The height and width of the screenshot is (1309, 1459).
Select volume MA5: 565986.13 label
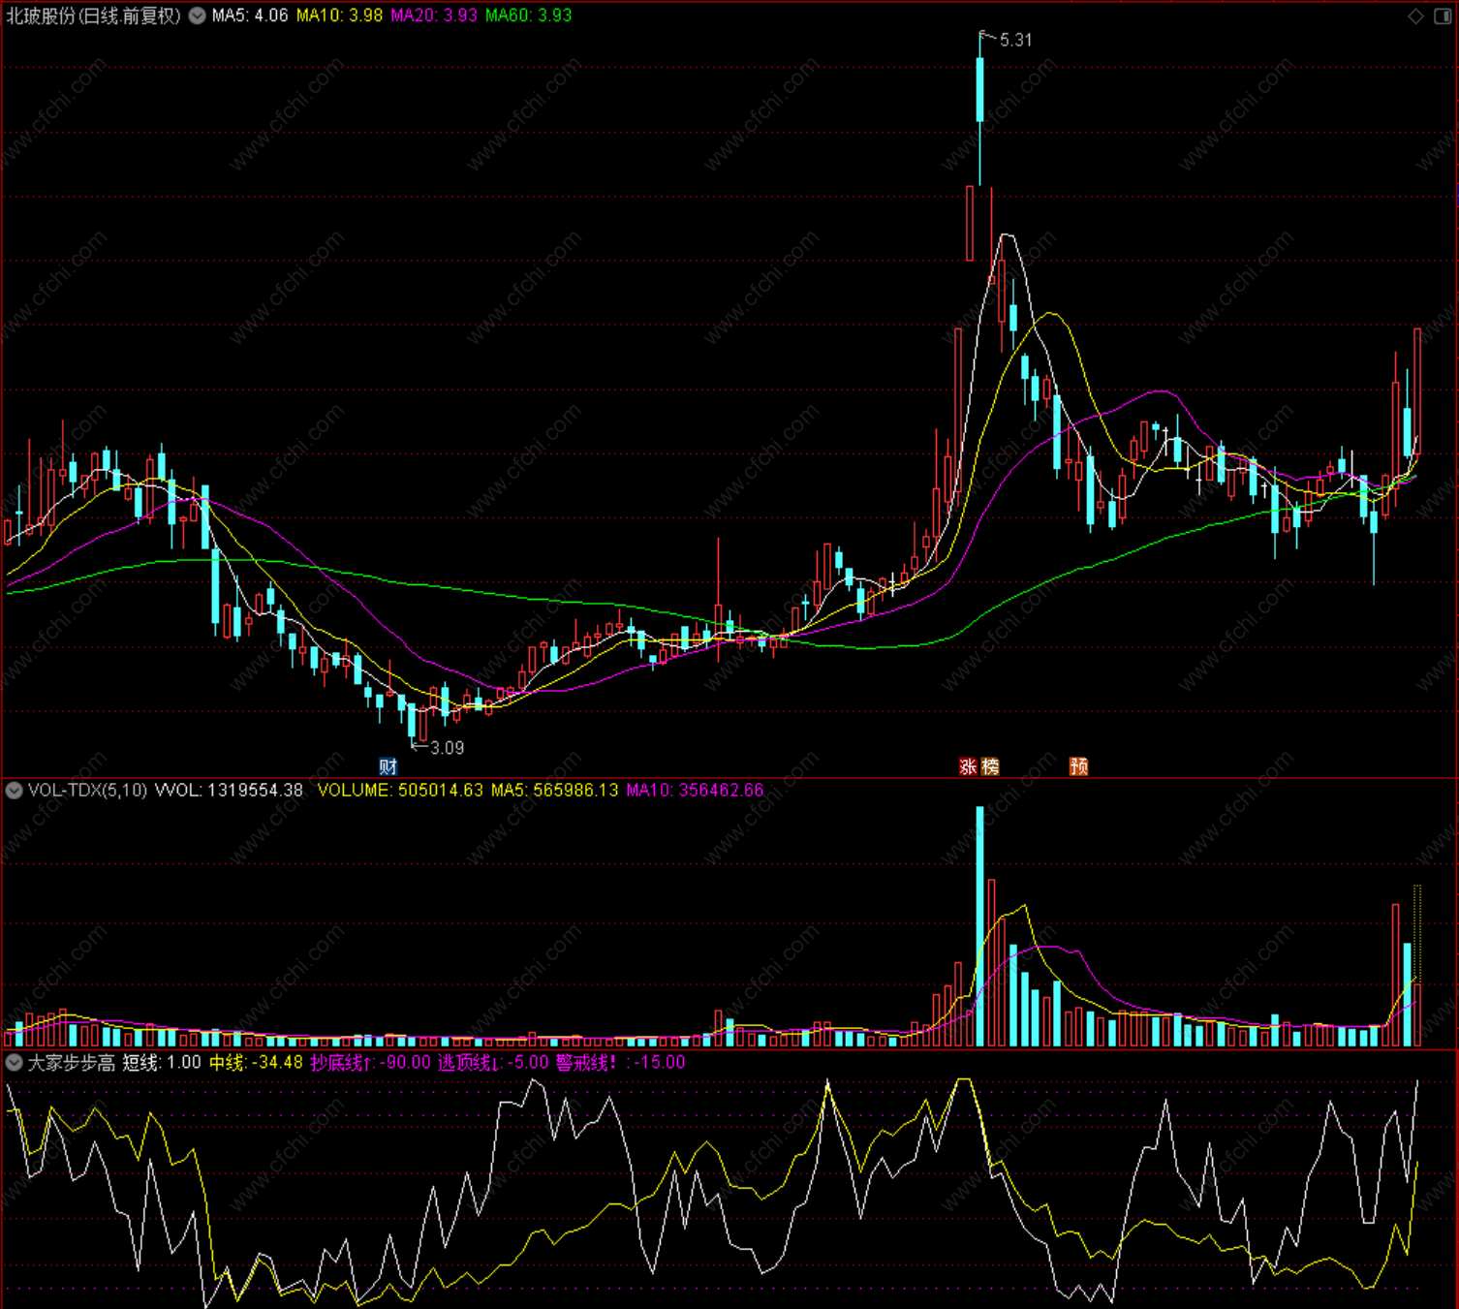point(554,791)
